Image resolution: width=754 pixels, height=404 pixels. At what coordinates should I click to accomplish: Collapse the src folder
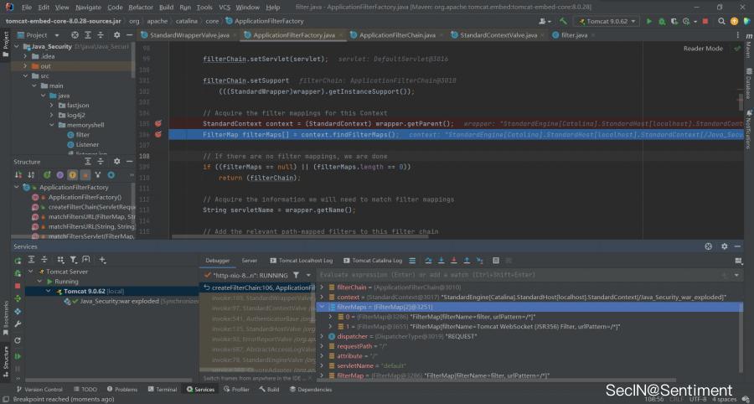[x=25, y=76]
